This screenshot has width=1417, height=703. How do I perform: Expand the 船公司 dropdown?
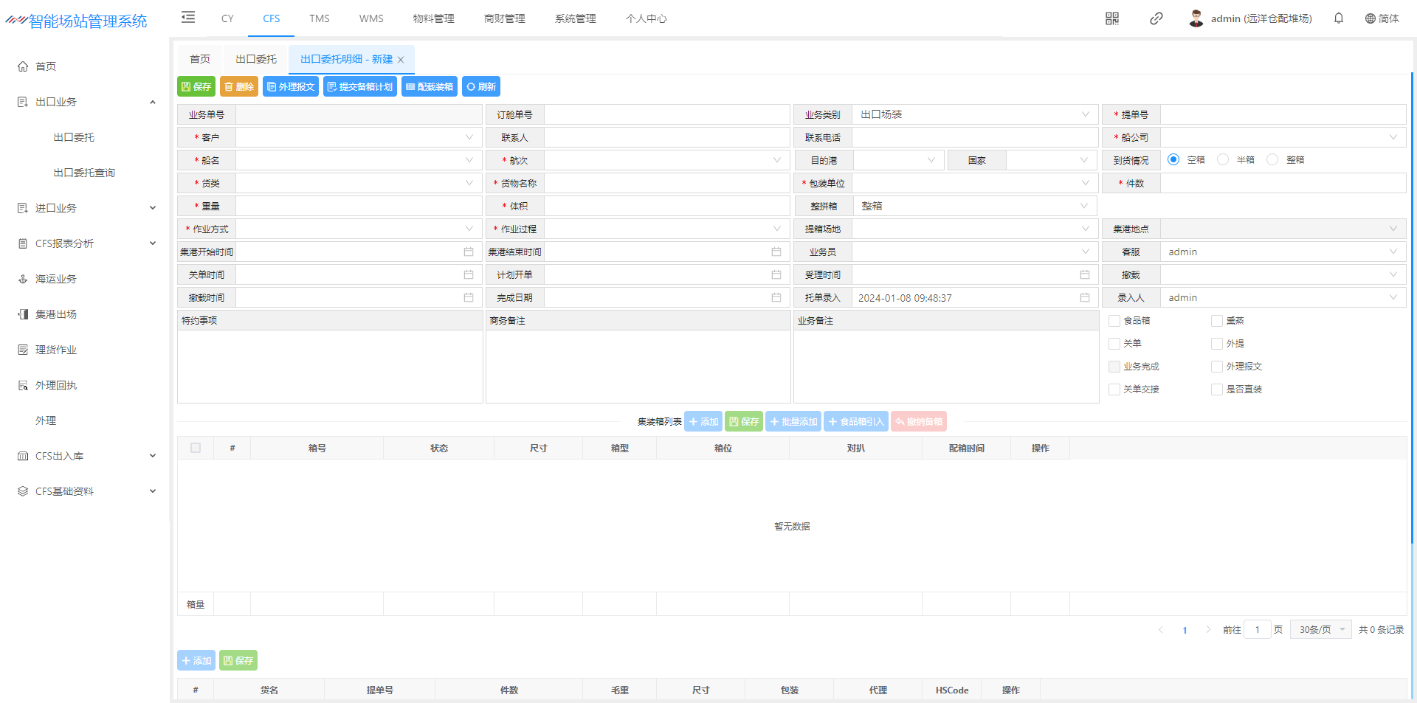(1282, 137)
